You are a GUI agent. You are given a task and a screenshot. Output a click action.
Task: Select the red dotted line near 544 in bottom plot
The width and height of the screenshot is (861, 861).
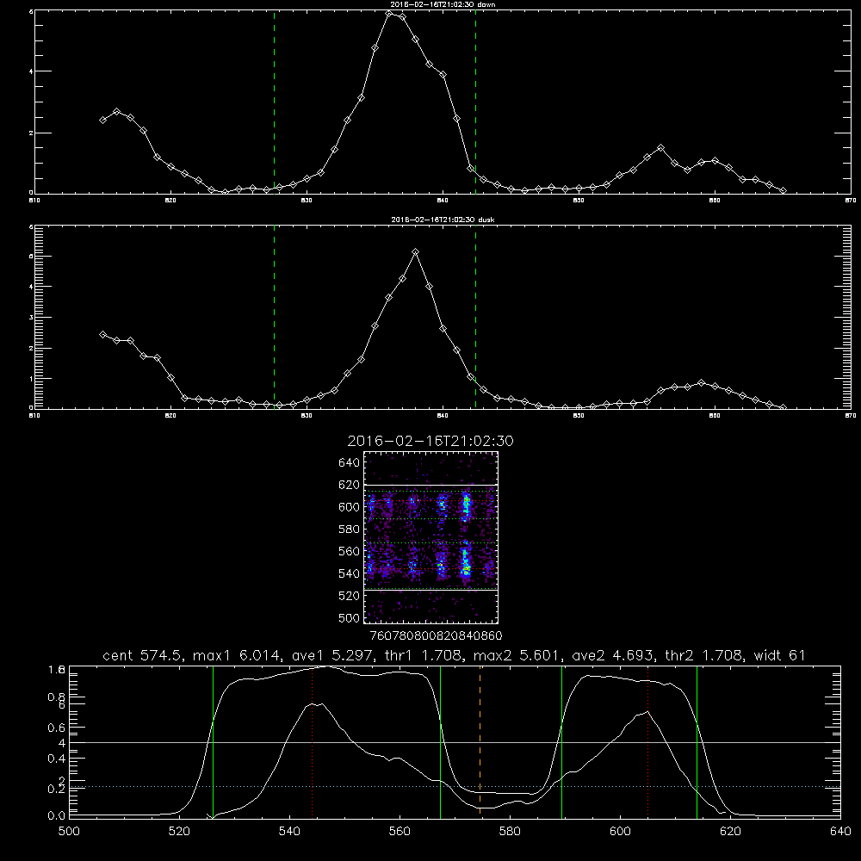click(312, 741)
